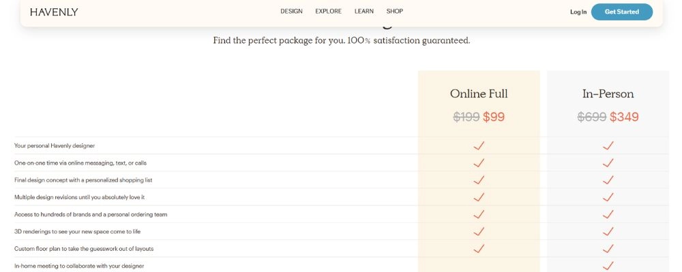Click Online Full checkmark for personal Havenly designer
682x272 pixels.
coord(479,146)
